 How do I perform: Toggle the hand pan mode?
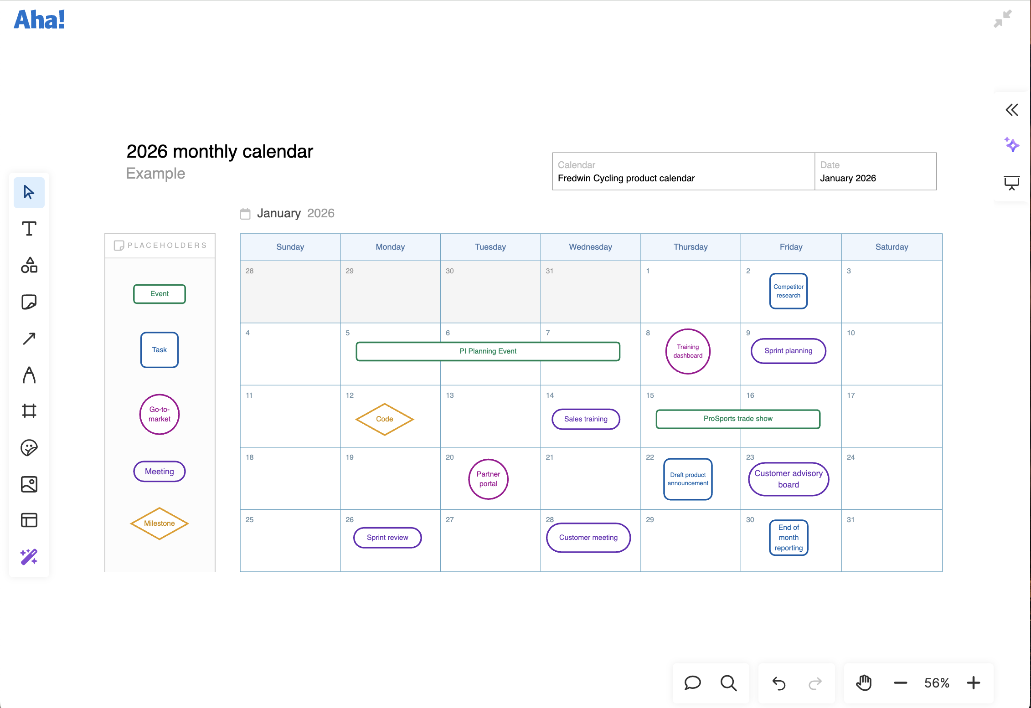(x=864, y=683)
